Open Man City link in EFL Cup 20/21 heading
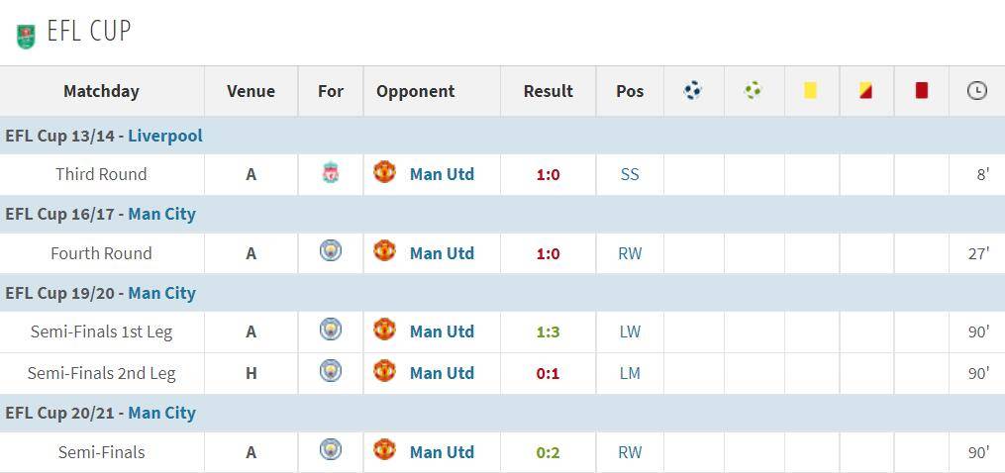 pyautogui.click(x=161, y=413)
